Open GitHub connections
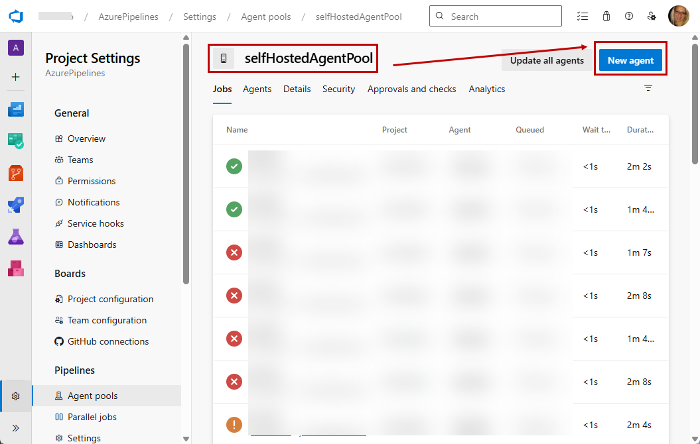700x444 pixels. coord(107,341)
